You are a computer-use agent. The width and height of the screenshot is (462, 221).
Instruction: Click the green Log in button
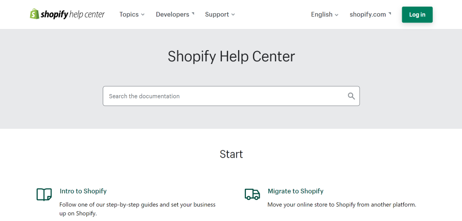(x=417, y=14)
